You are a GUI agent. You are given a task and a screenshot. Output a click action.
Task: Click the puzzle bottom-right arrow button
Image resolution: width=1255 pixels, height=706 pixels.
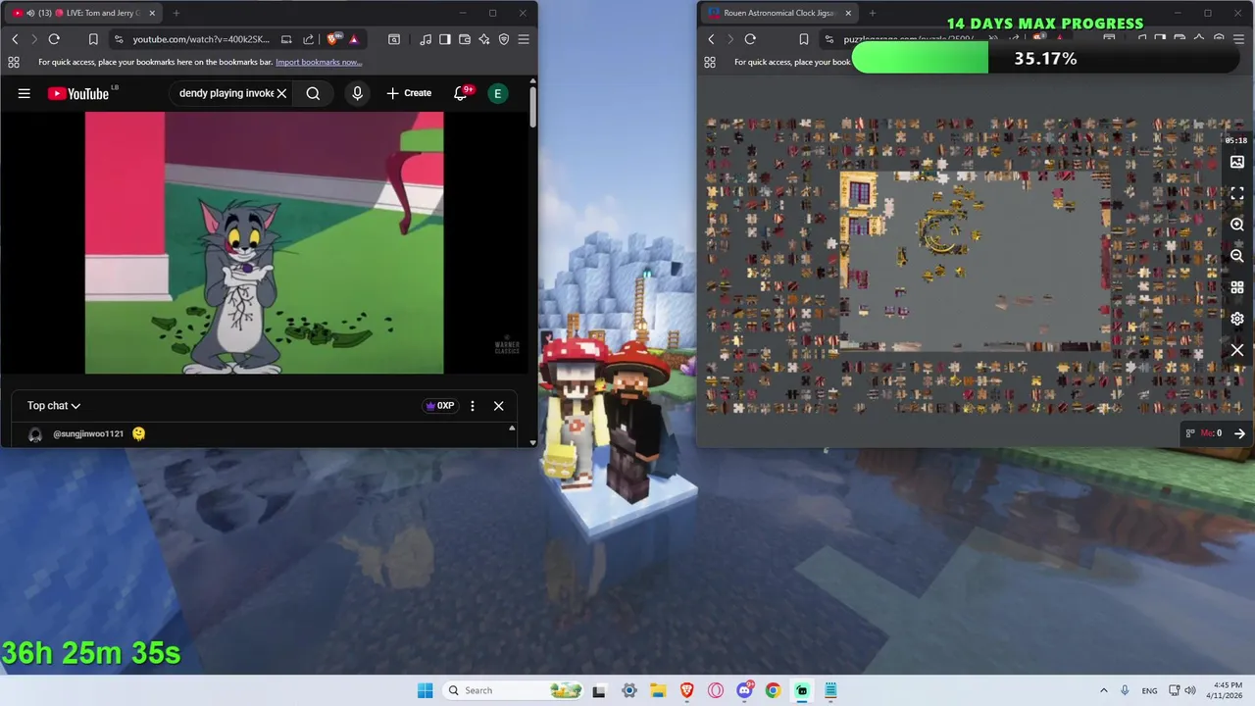(x=1239, y=433)
